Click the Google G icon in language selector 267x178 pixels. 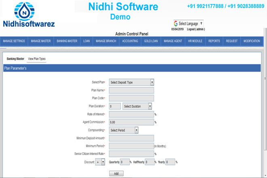click(176, 23)
